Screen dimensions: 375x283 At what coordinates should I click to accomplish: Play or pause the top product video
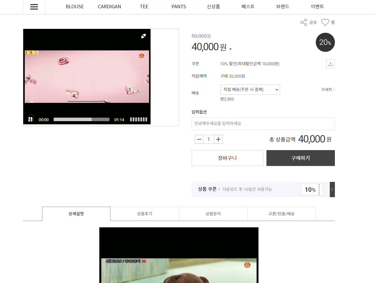pyautogui.click(x=31, y=119)
